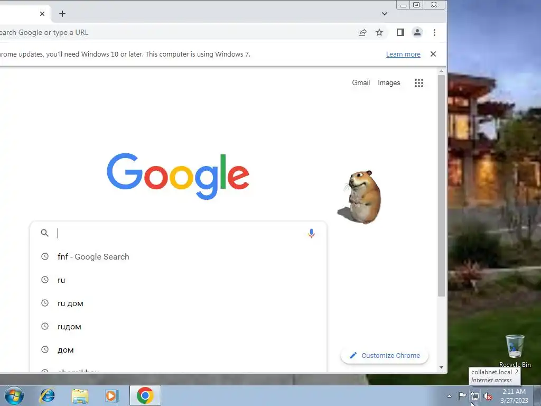Open the tab search dropdown chevron
Viewport: 541px width, 406px height.
[x=385, y=14]
